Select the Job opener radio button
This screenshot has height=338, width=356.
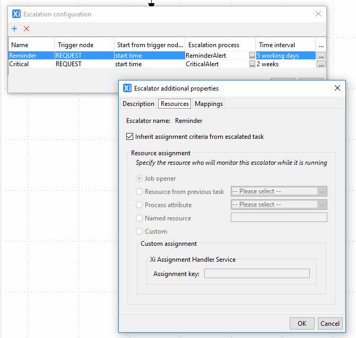[140, 179]
